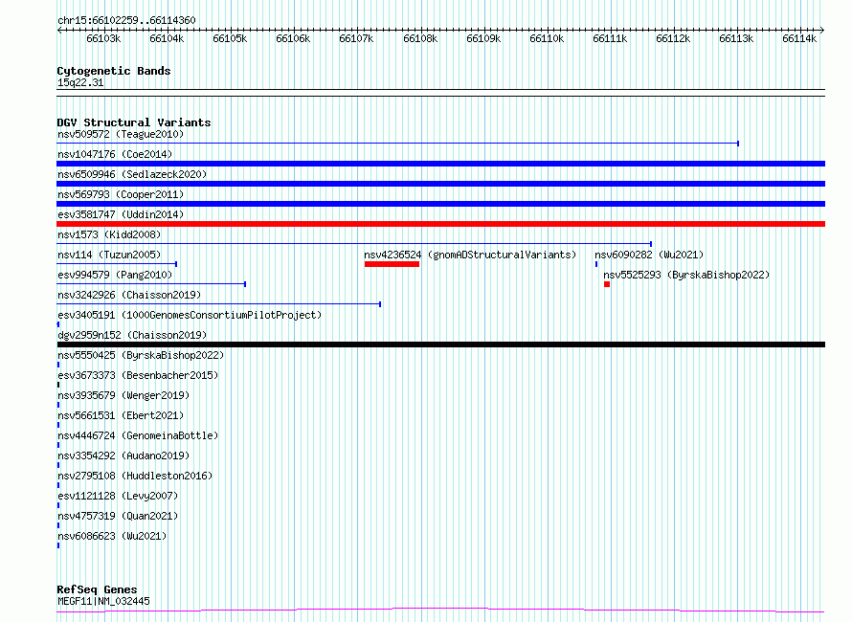Image resolution: width=852 pixels, height=622 pixels.
Task: Select the 66105k ruler position
Action: 230,38
